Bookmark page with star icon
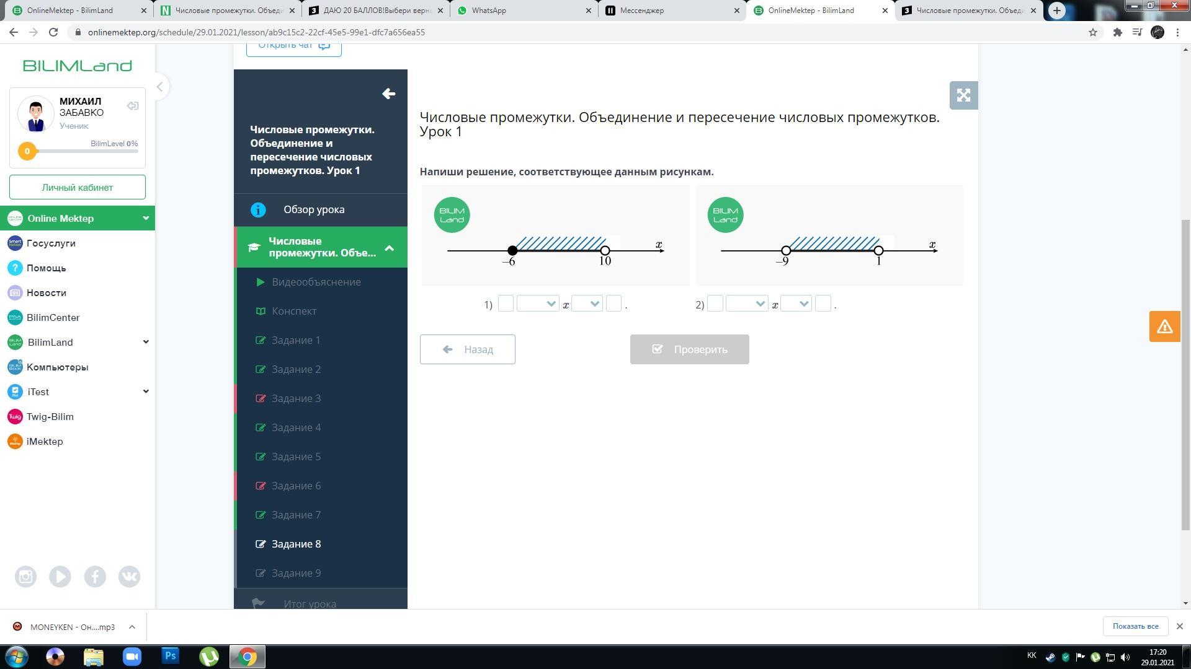Image resolution: width=1191 pixels, height=669 pixels. (1093, 32)
